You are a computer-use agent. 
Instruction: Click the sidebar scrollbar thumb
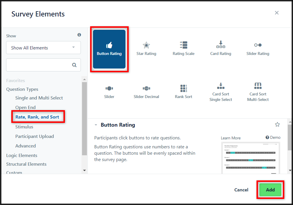tap(84, 119)
